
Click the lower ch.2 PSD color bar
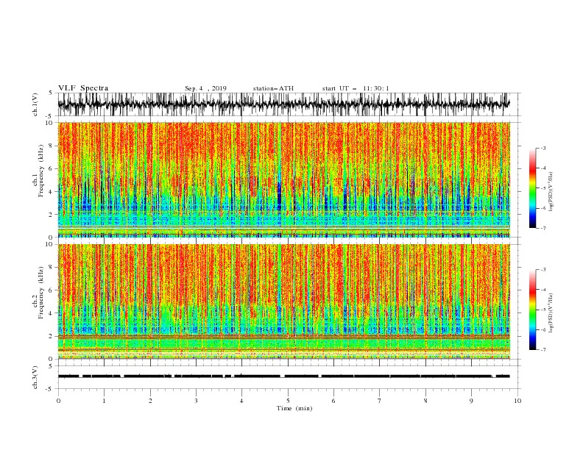pos(532,310)
